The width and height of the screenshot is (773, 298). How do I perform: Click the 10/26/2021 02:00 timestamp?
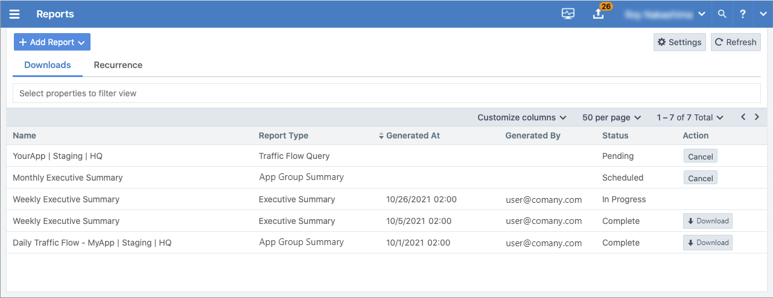tap(421, 199)
